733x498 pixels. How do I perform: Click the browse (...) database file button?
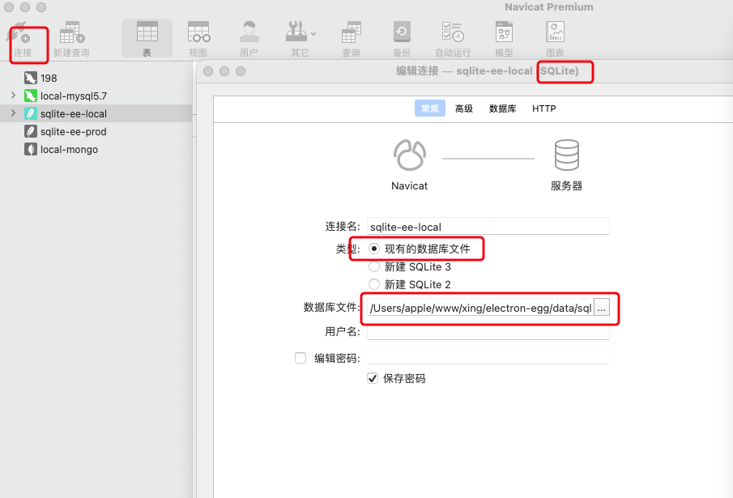pos(602,308)
